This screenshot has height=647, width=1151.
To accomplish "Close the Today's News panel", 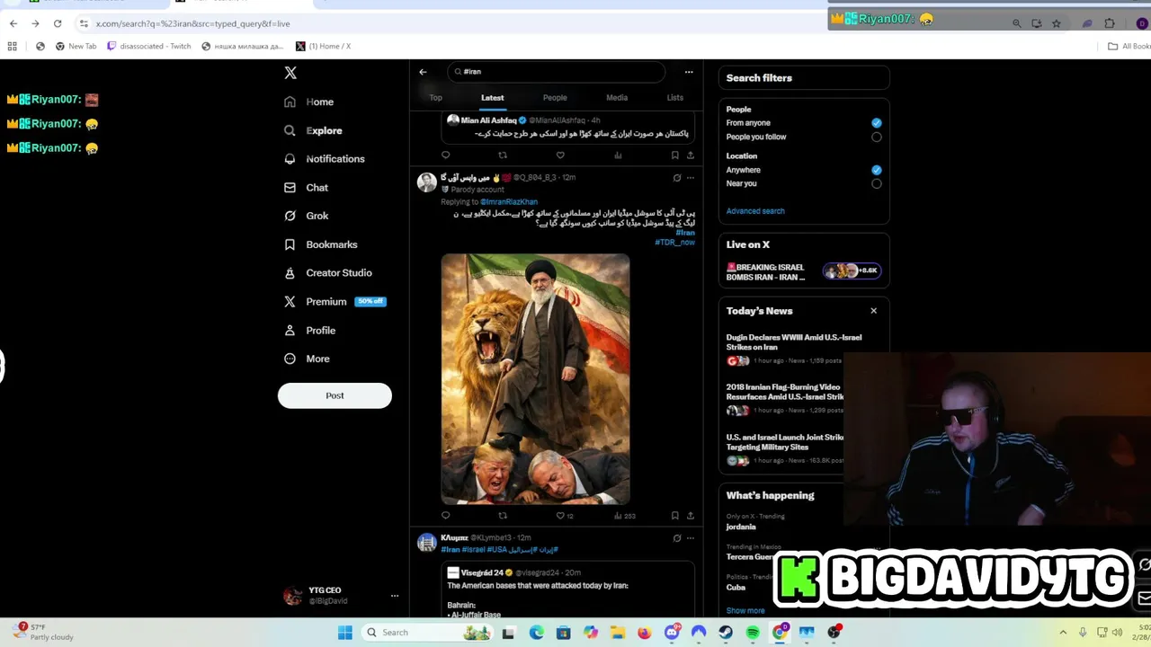I will click(x=873, y=311).
